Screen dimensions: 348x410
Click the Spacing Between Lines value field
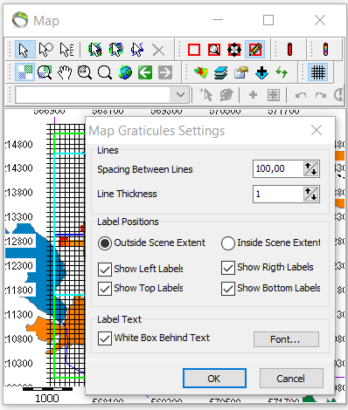pos(278,168)
